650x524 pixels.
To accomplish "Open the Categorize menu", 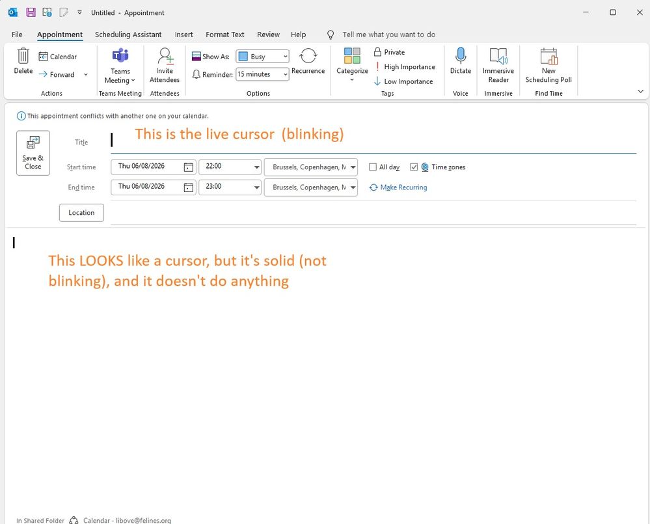I will (353, 64).
